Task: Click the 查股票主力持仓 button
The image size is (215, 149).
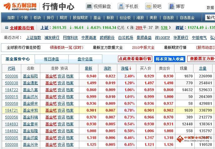Action: 201,59
